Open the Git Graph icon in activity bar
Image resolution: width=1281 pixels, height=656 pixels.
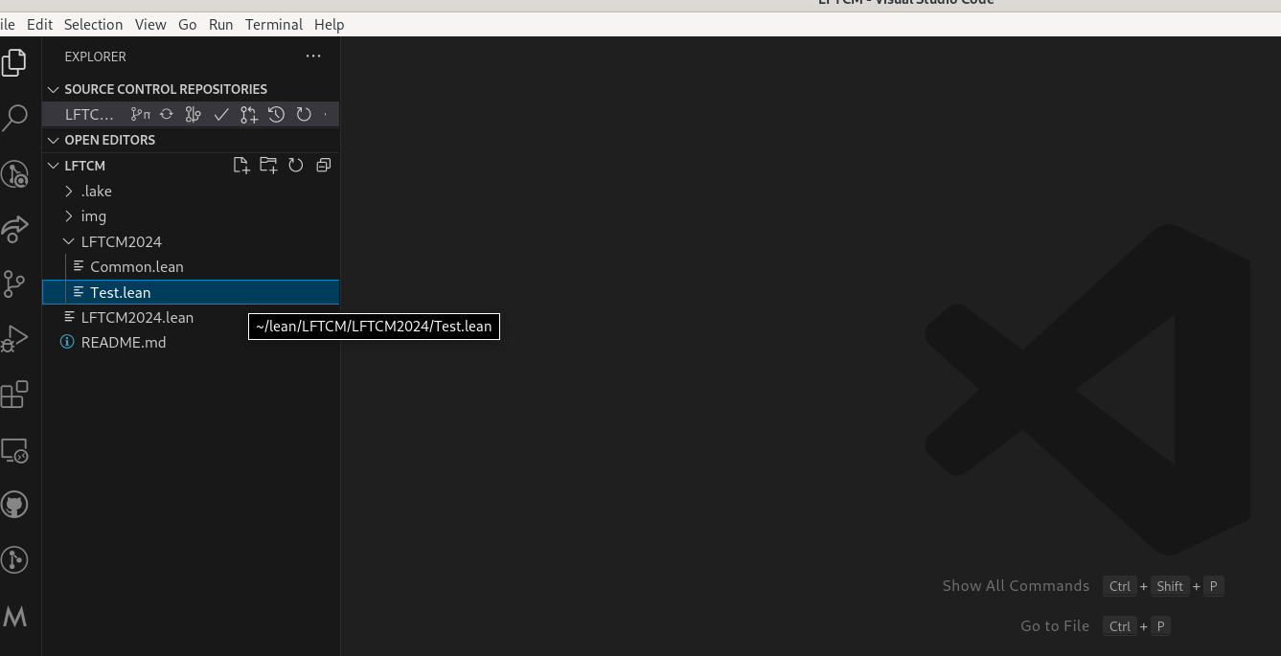(14, 559)
